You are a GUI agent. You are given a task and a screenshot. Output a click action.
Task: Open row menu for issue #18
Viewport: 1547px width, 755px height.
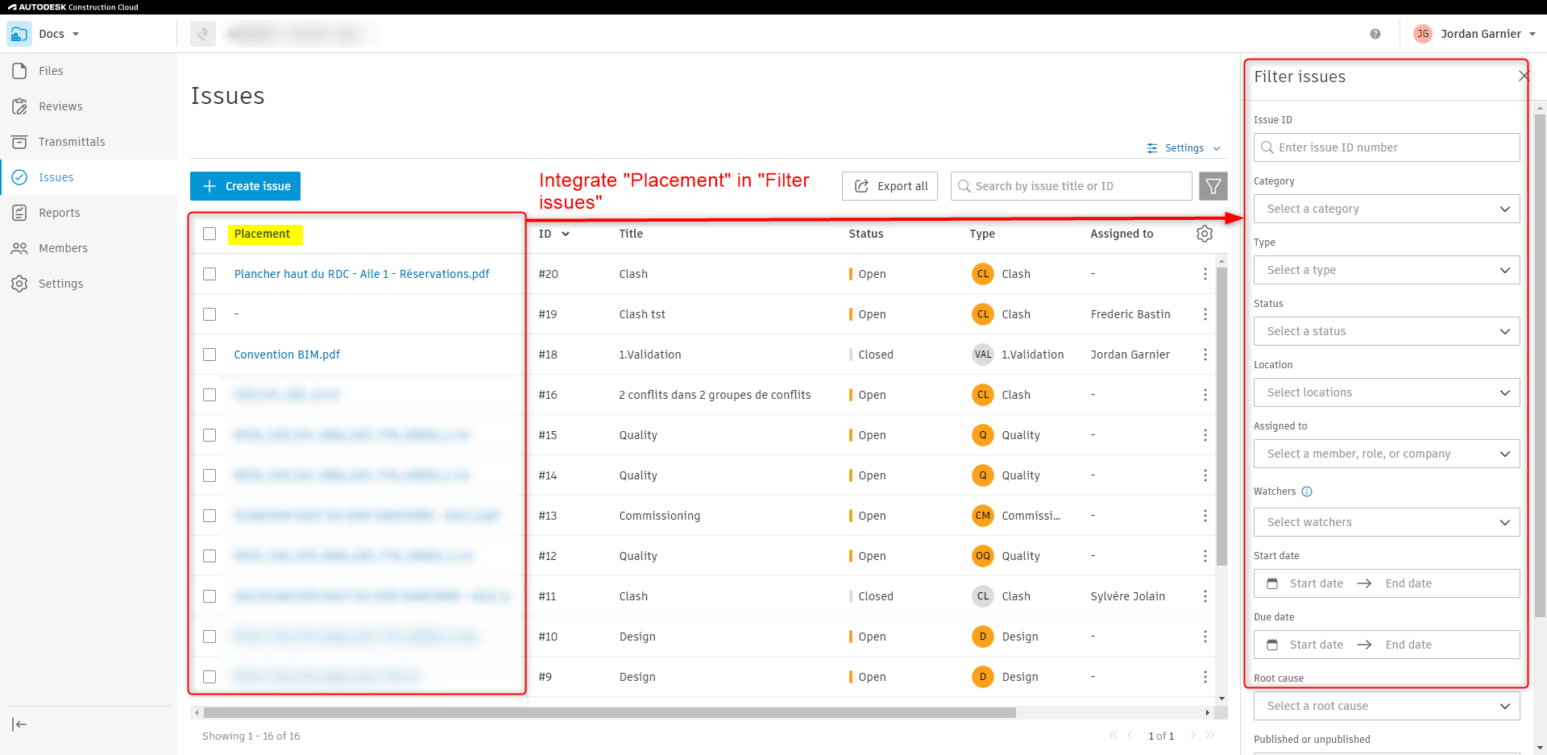coord(1205,355)
